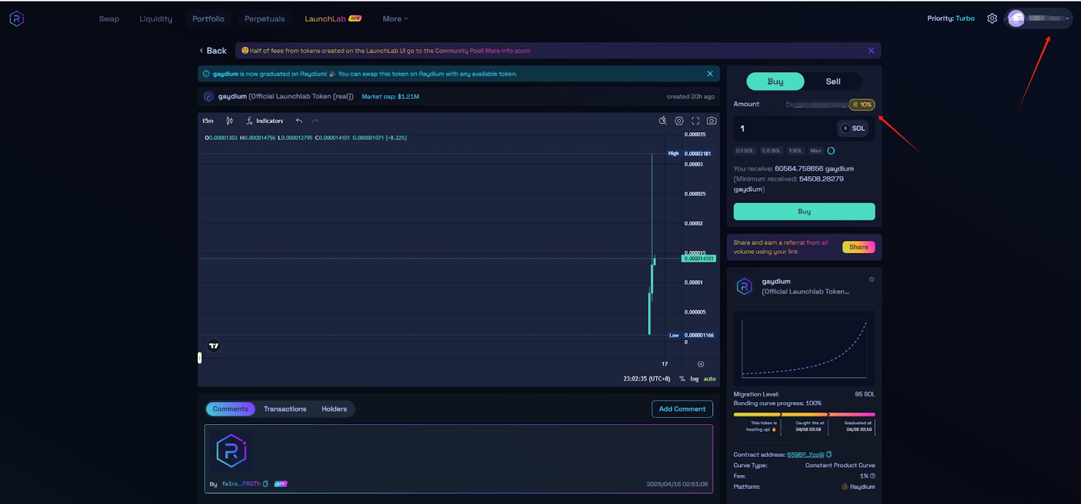The image size is (1081, 504).
Task: Open the candlestick chart style menu
Action: click(x=230, y=121)
